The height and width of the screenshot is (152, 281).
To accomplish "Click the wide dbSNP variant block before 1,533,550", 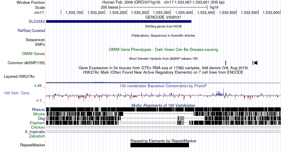I will [x=256, y=63].
